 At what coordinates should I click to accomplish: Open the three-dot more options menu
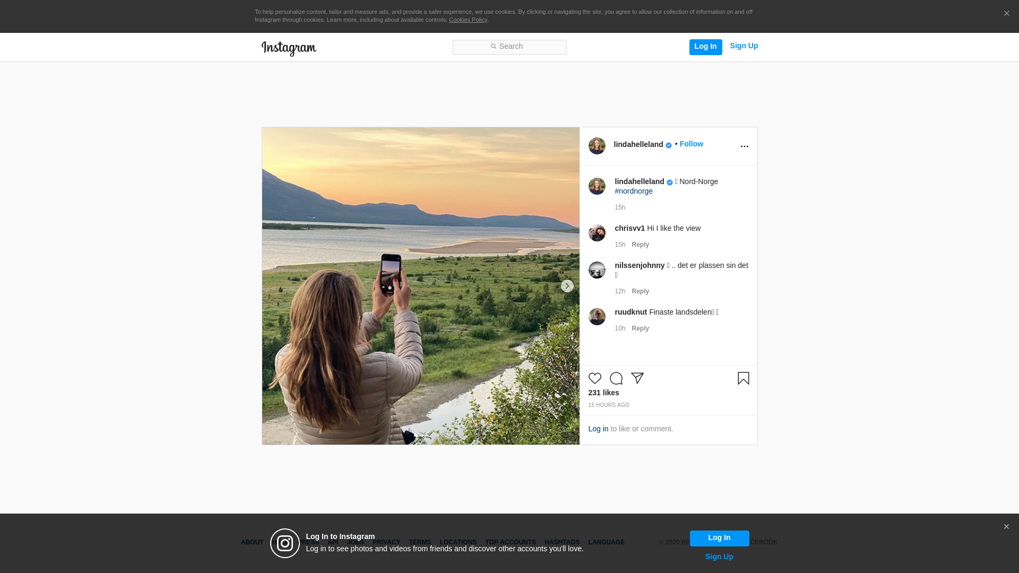(744, 146)
